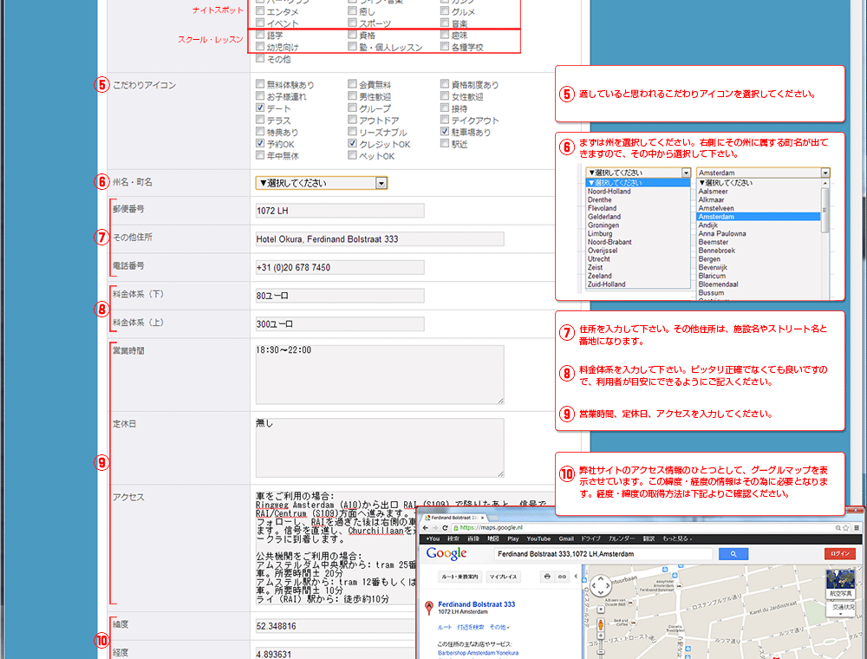Expand the 交通状況 traffic dropdown on map
The height and width of the screenshot is (659, 867).
click(x=840, y=608)
